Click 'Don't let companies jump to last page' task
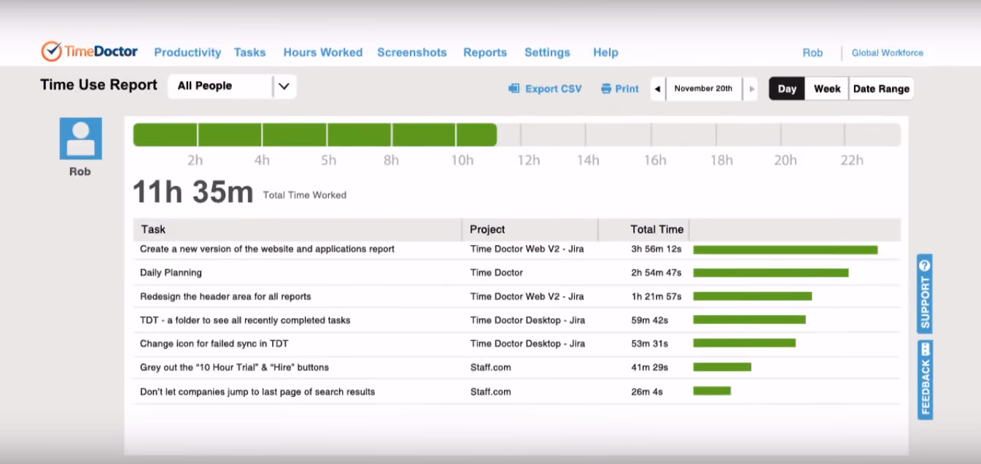Viewport: 981px width, 464px height. 257,392
